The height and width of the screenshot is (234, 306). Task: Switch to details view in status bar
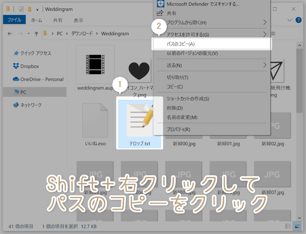coord(289,227)
